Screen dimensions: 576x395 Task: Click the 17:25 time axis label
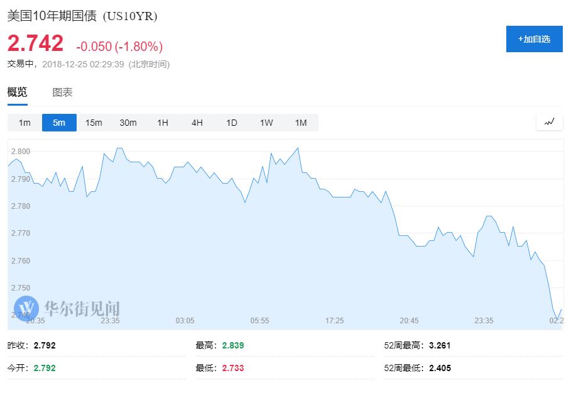pos(335,321)
